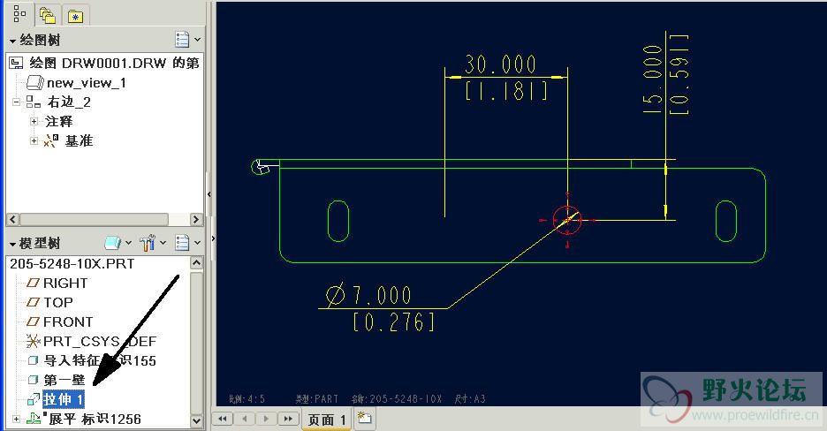Click the drawing tree horizontal scrollbar thumb
Screen dimensions: 827x431
[94, 219]
